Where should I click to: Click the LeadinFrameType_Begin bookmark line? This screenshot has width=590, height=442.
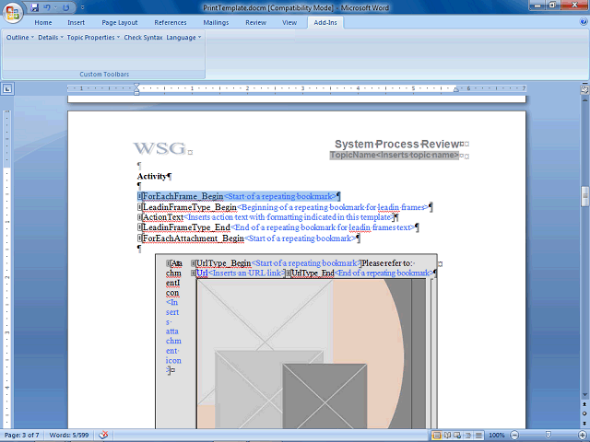[285, 207]
